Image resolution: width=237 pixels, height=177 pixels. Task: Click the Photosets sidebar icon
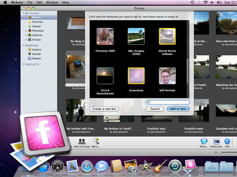[x=30, y=31]
